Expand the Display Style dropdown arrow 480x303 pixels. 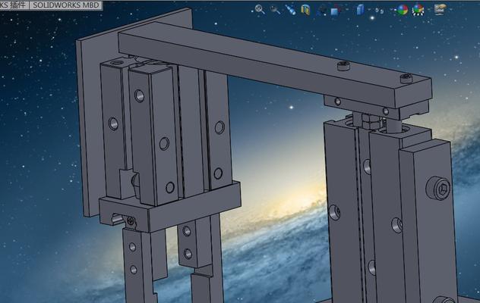(x=370, y=10)
